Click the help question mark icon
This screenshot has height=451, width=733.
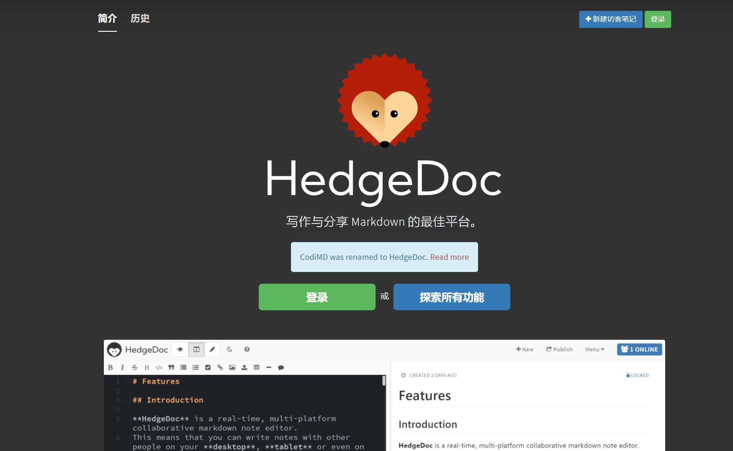[x=247, y=350]
